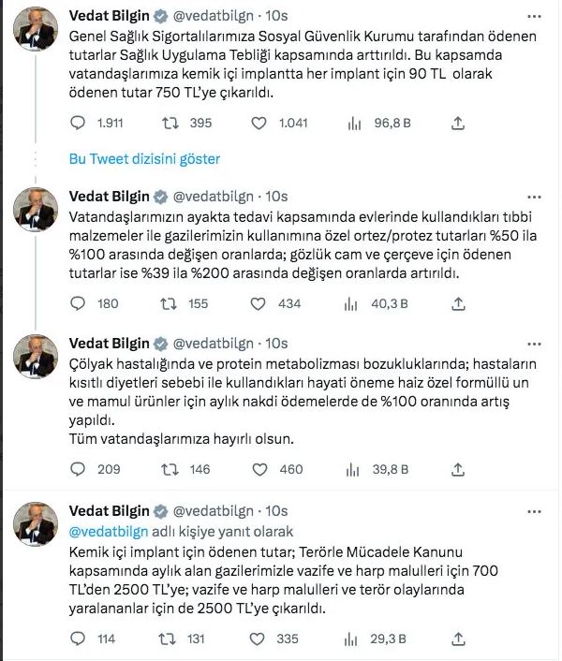The image size is (562, 661).
Task: View analytics of the tweet showing 96,8 B
Action: click(x=355, y=123)
